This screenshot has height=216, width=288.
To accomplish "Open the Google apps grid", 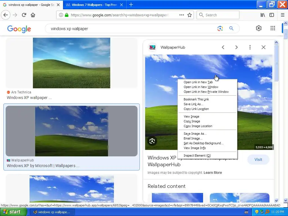I will click(x=273, y=28).
